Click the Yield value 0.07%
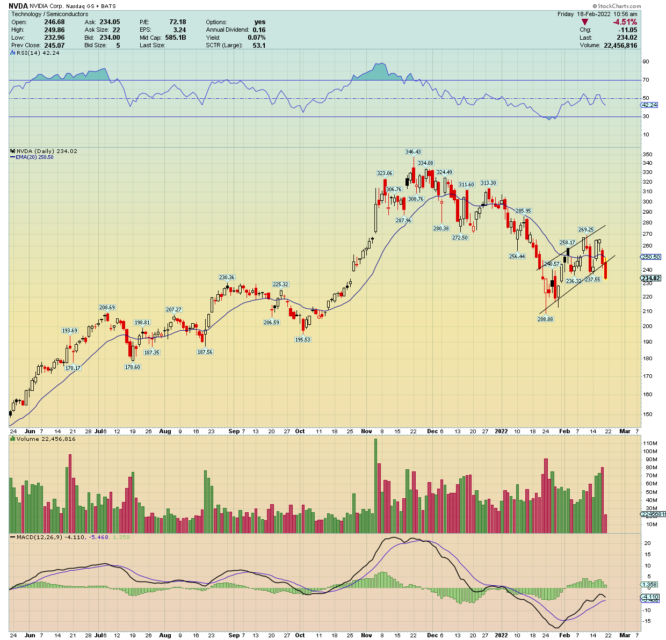 [x=257, y=38]
